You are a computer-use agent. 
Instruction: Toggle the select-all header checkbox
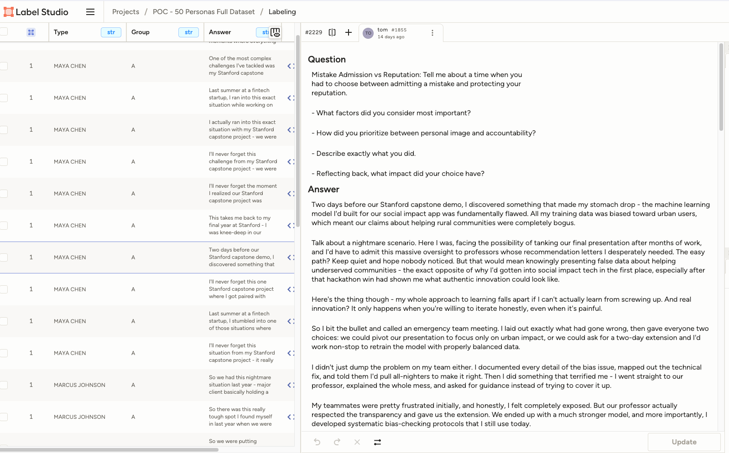pyautogui.click(x=4, y=32)
